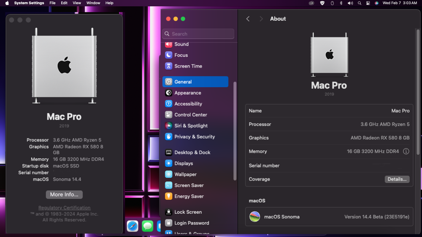422x237 pixels.
Task: Click the macOS Sonoma icon
Action: [254, 217]
